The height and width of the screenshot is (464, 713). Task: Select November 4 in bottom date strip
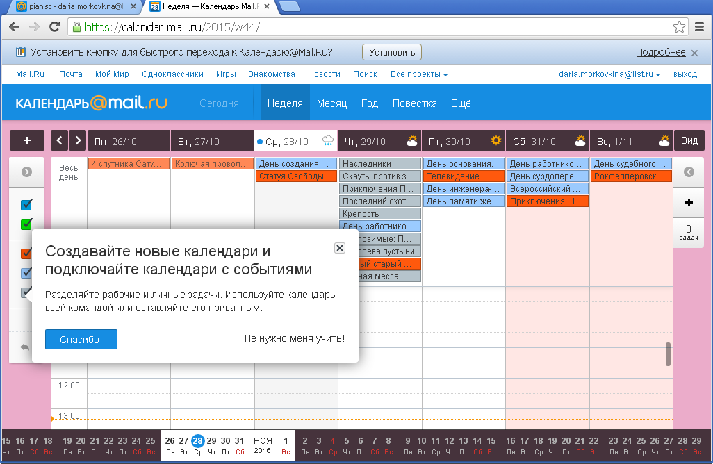pyautogui.click(x=333, y=445)
